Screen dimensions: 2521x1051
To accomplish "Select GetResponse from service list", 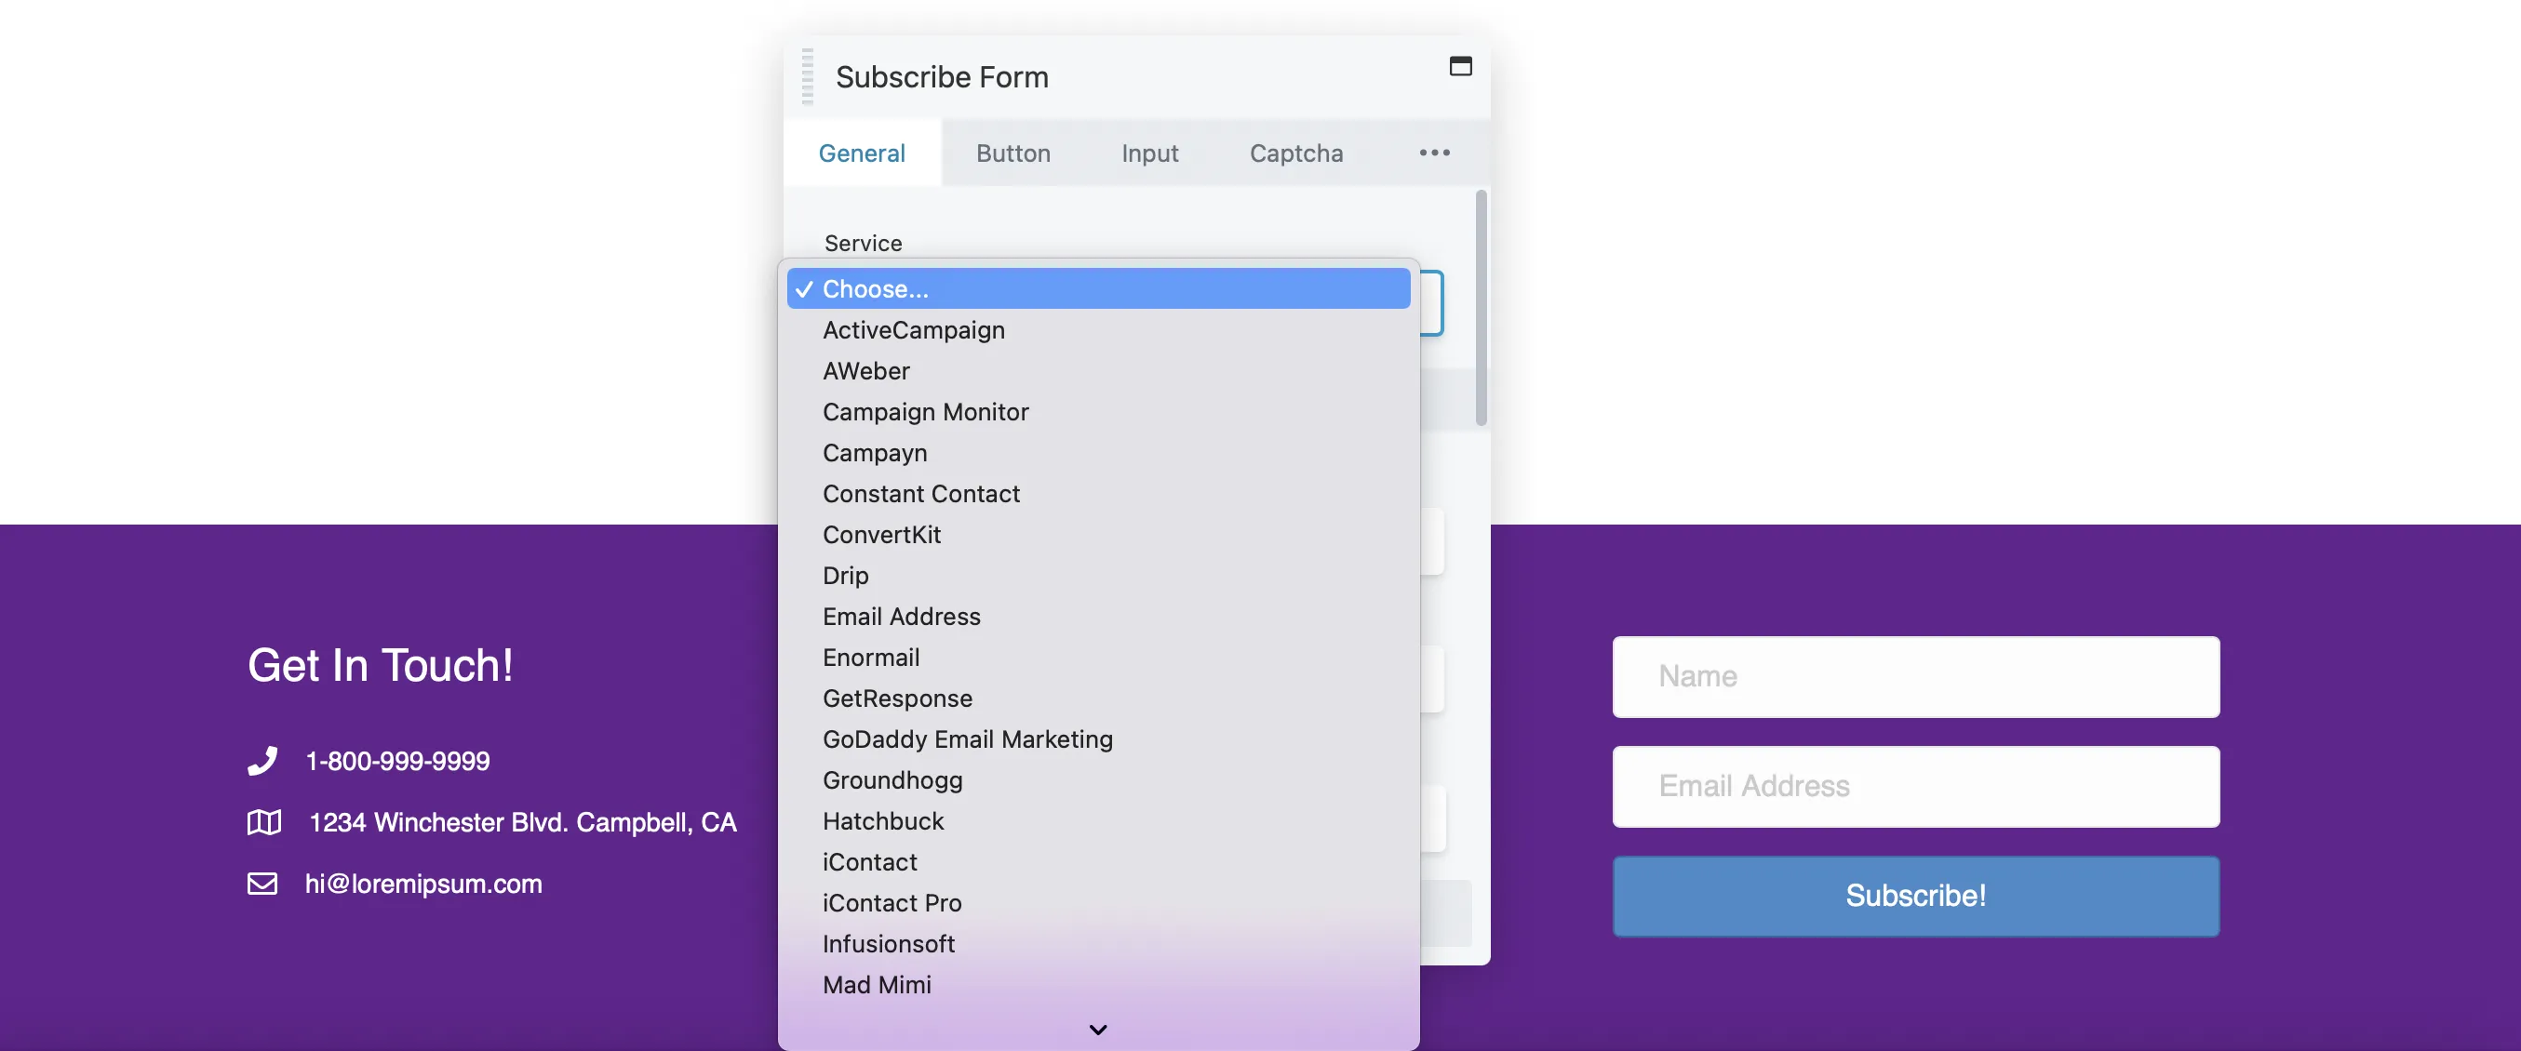I will click(x=897, y=698).
